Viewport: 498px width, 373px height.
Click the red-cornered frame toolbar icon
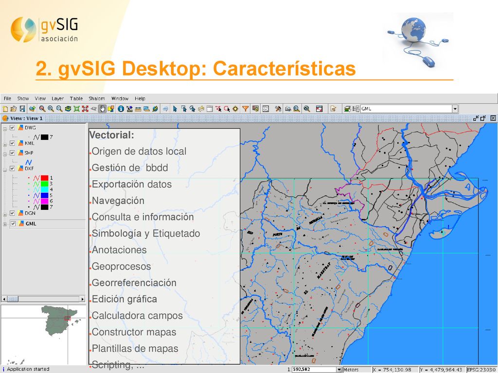point(319,109)
